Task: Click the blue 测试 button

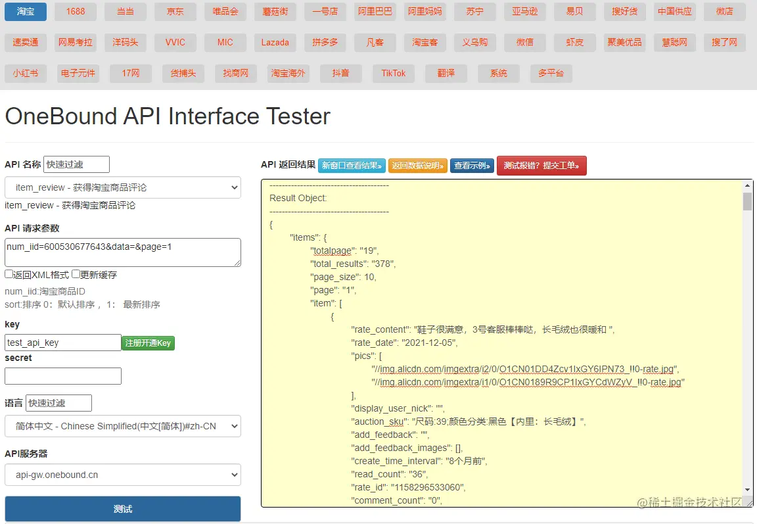Action: 123,509
